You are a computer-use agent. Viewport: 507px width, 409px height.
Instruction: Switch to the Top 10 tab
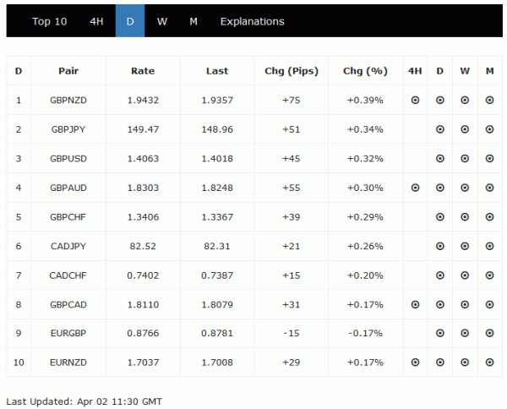(x=49, y=21)
